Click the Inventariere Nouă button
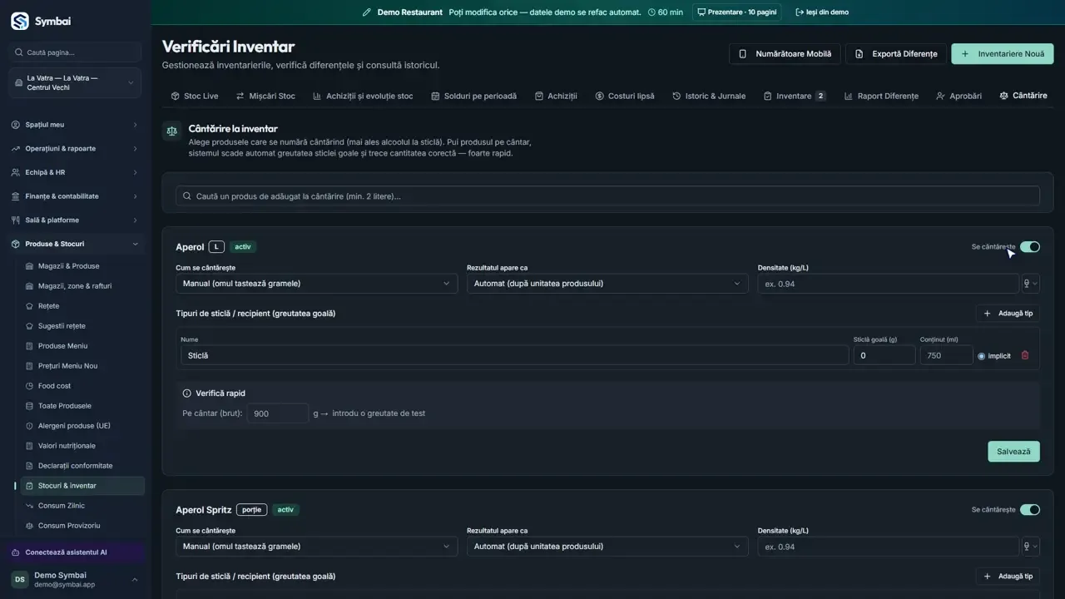Screen dimensions: 1065x599 click(1003, 54)
